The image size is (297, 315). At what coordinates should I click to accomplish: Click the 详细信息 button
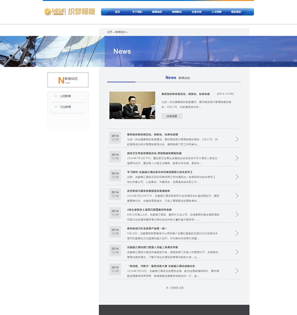[x=172, y=116]
